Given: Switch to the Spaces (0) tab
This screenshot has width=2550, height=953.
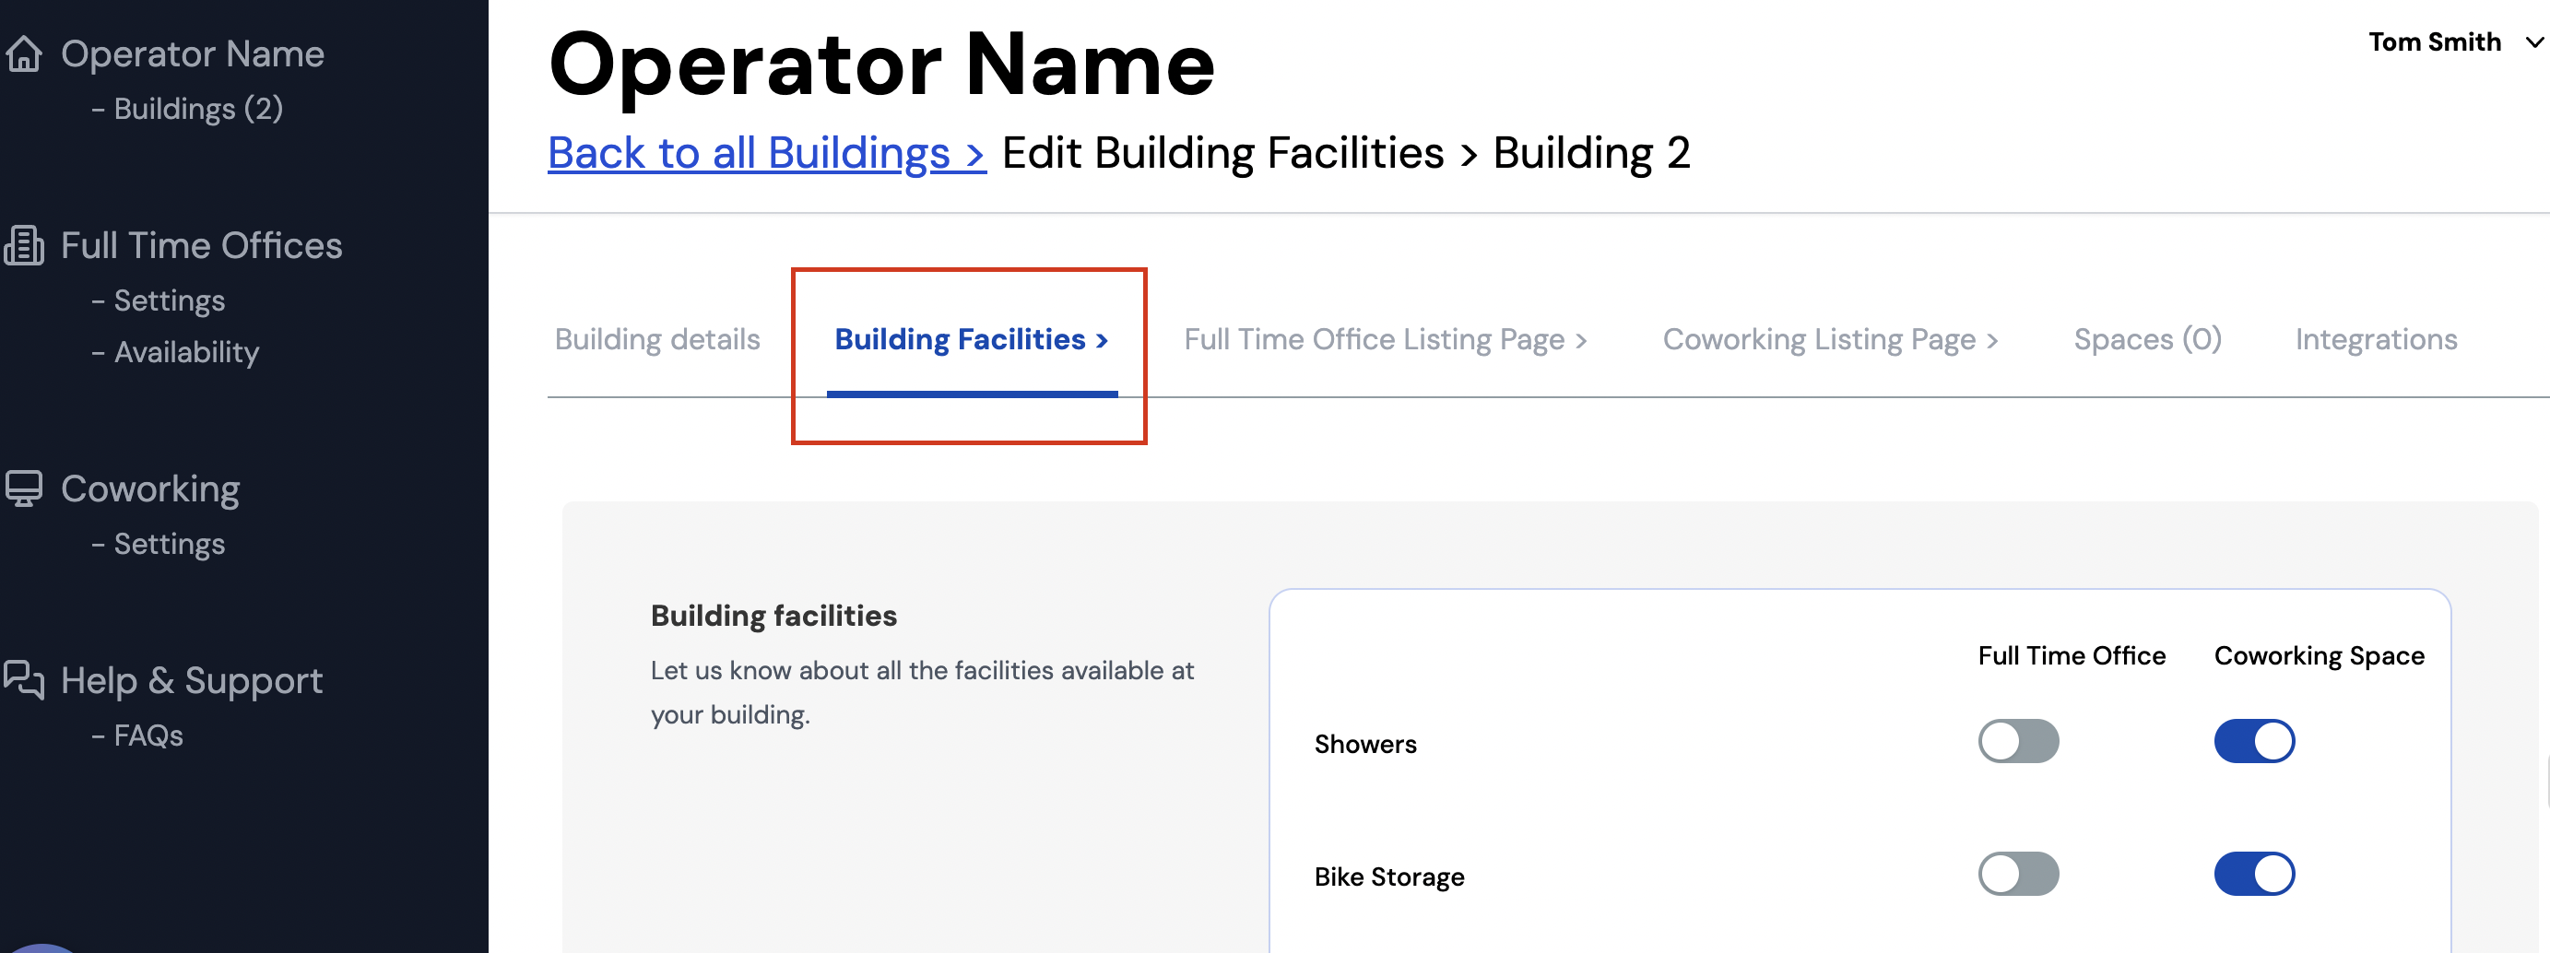Looking at the screenshot, I should coord(2147,339).
